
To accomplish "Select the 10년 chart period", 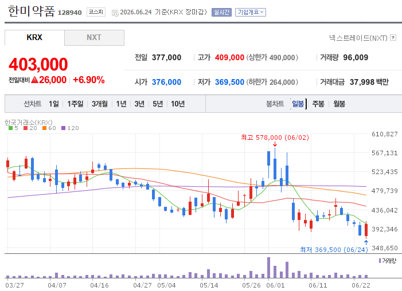I will coord(178,104).
